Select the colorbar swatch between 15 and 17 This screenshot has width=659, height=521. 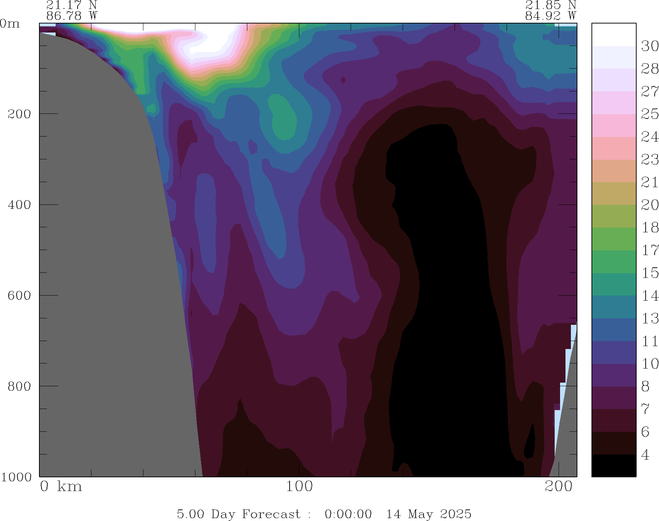pyautogui.click(x=614, y=262)
